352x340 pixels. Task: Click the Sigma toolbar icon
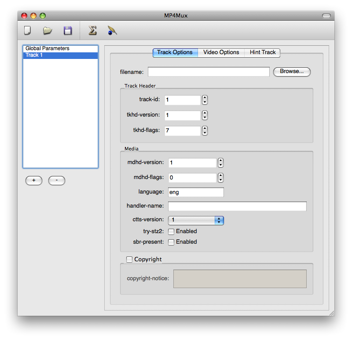92,30
